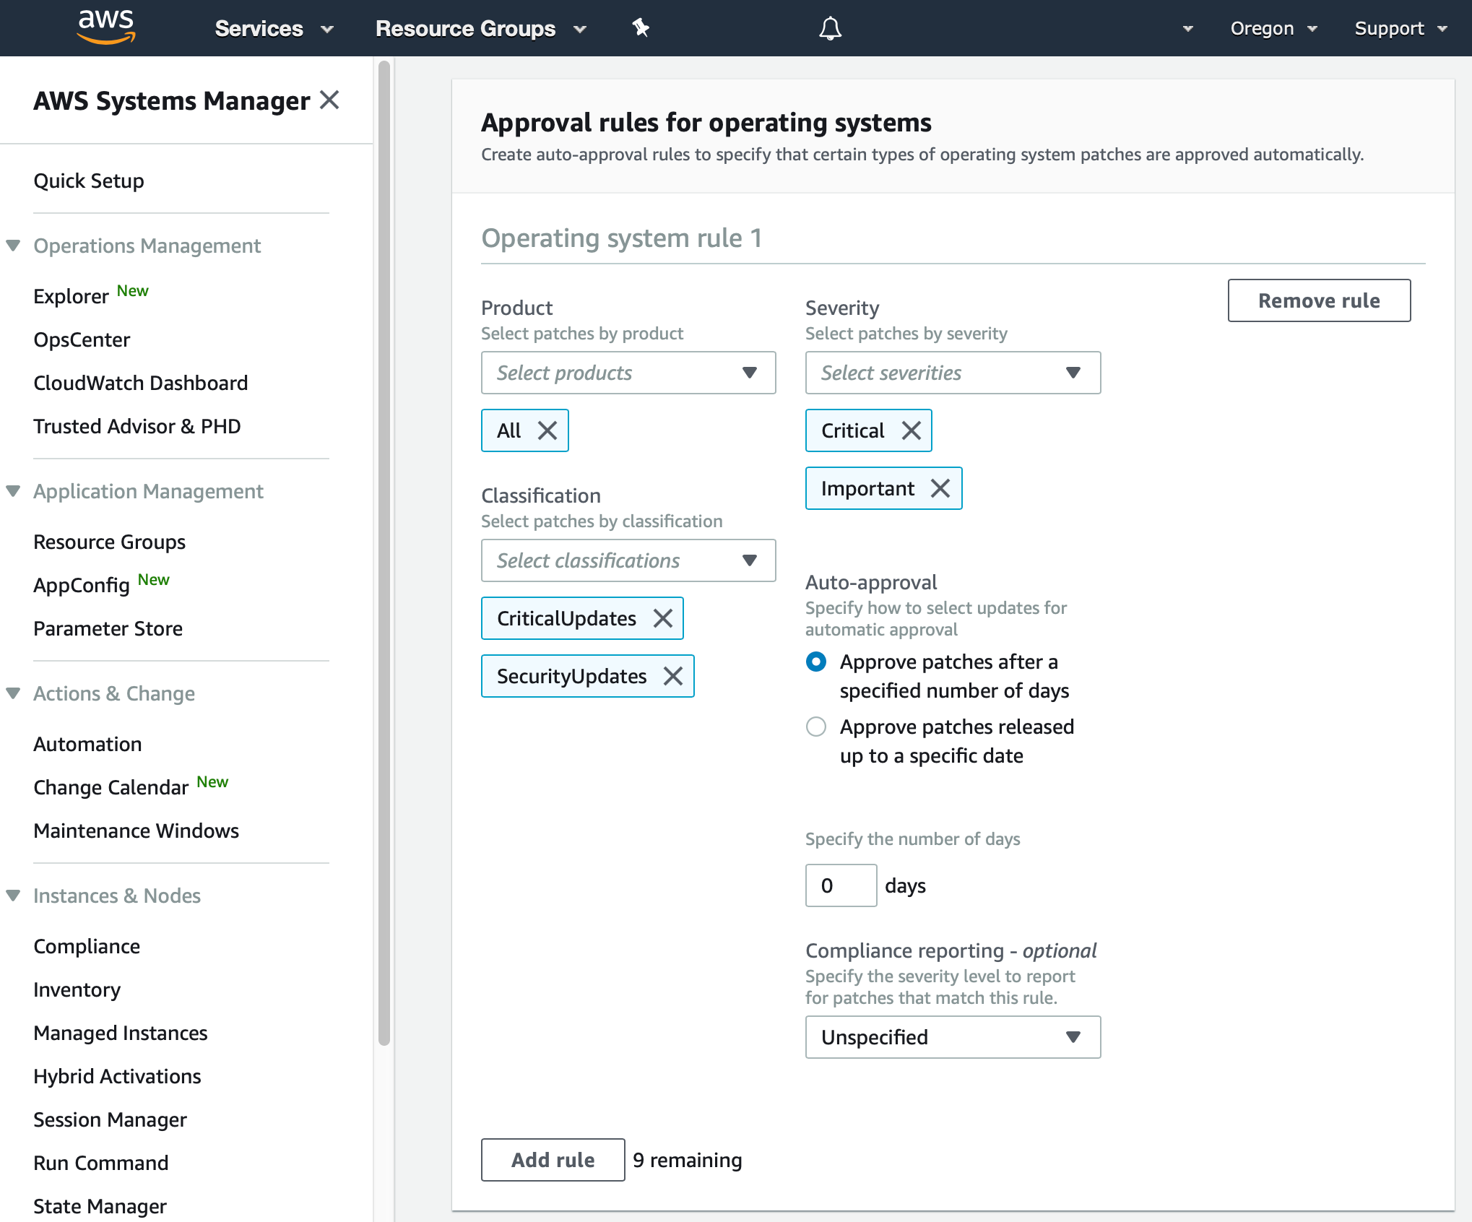Click the pin shortcut icon in navigation bar
This screenshot has height=1222, width=1472.
click(640, 27)
